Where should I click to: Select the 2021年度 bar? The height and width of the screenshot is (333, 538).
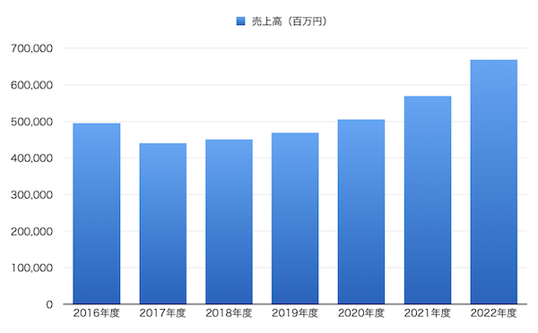[x=428, y=201]
